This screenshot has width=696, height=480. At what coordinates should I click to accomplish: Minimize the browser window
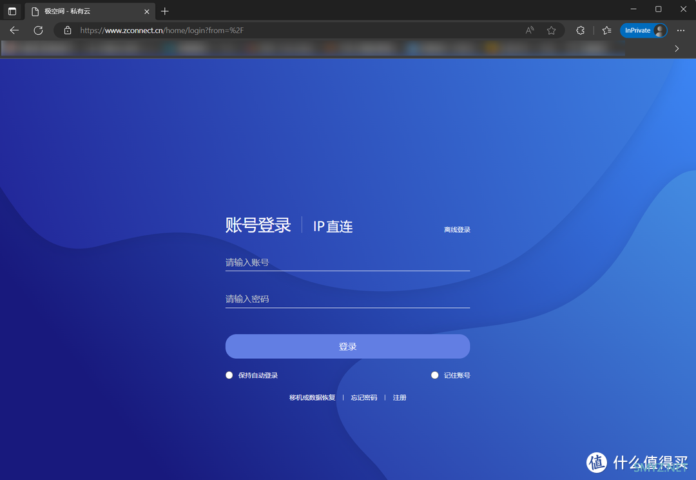[x=633, y=9]
